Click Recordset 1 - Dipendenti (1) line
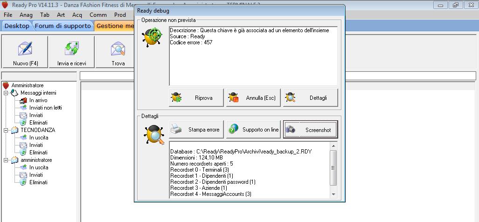Image resolution: width=479 pixels, height=222 pixels. (x=201, y=175)
